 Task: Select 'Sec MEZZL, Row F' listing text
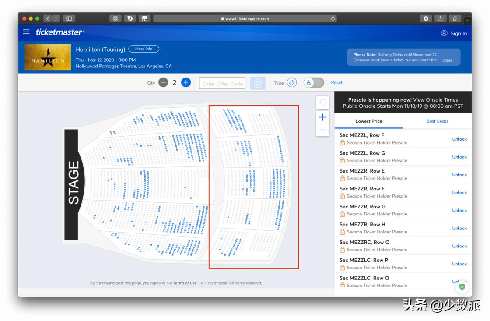click(x=362, y=135)
